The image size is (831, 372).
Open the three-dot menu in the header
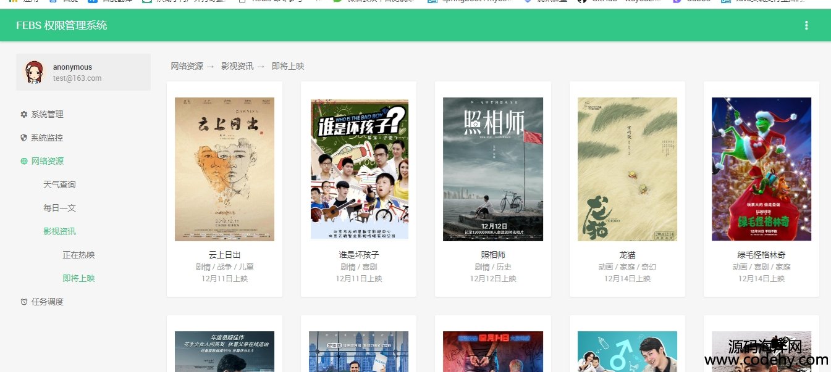tap(806, 25)
